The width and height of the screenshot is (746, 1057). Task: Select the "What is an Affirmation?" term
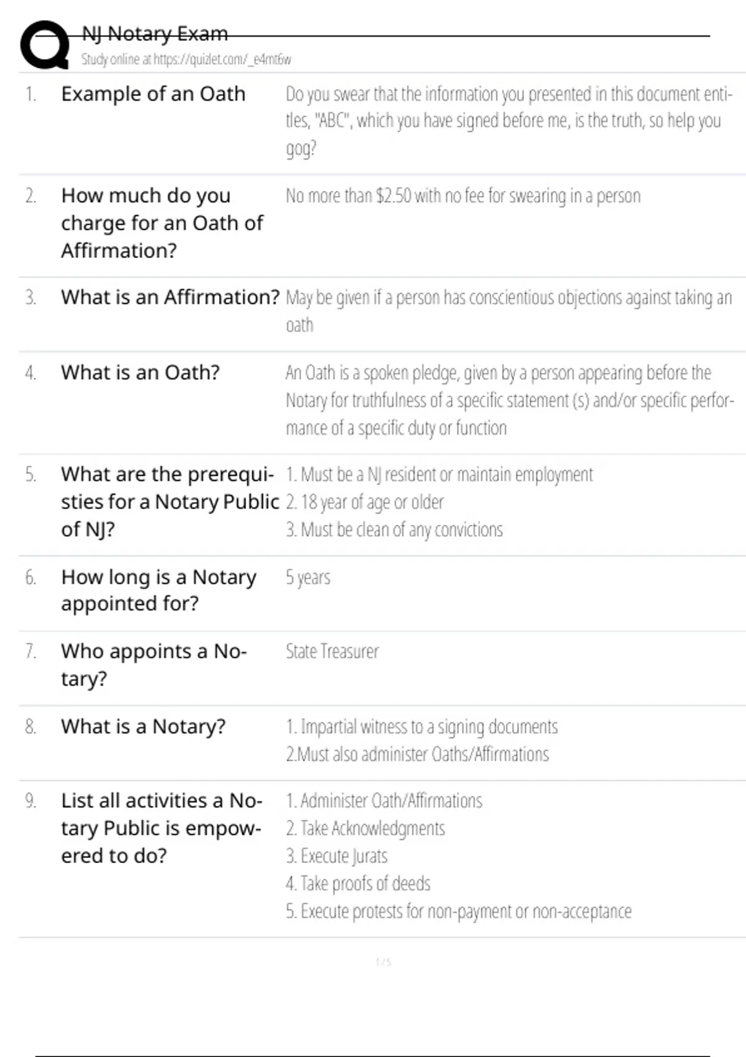coord(170,297)
